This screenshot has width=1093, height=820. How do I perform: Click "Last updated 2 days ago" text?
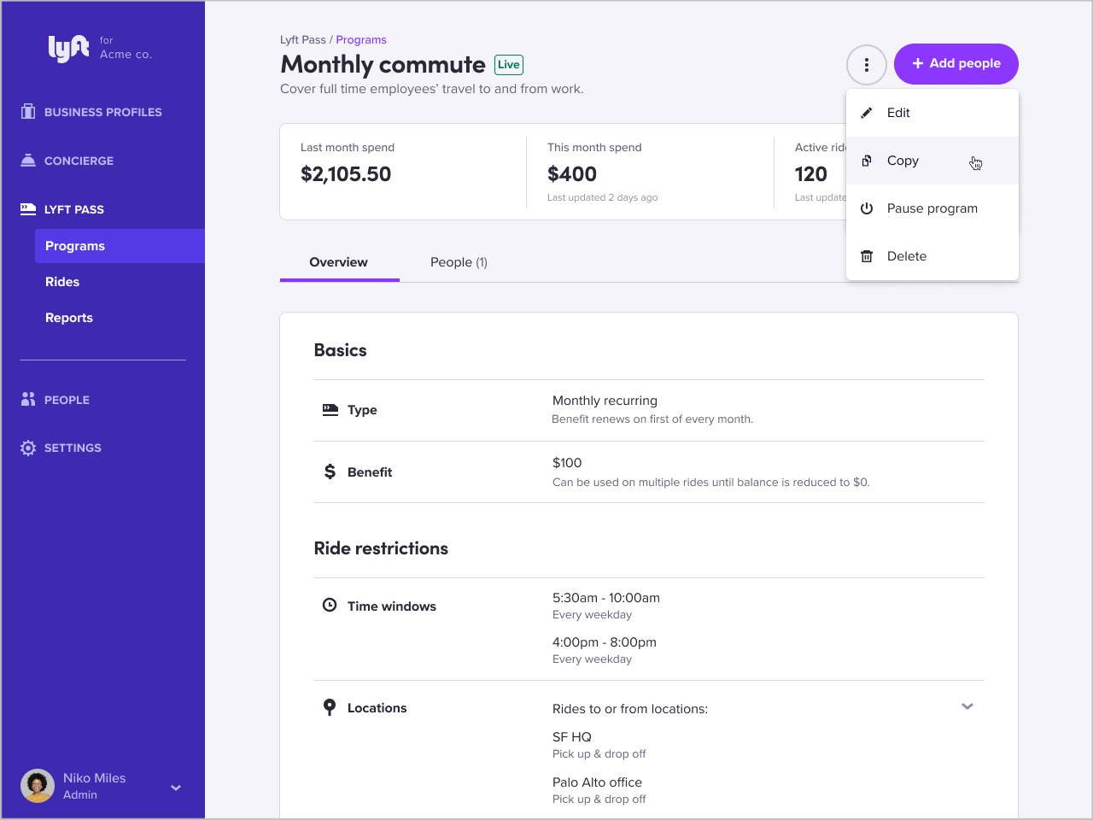click(602, 197)
